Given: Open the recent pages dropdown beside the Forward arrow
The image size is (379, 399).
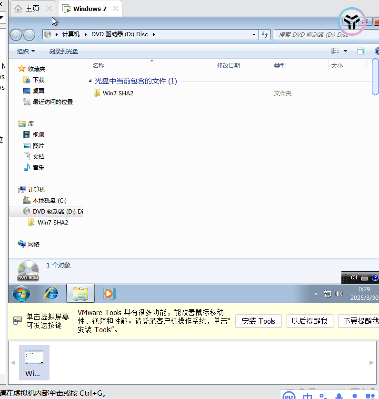Looking at the screenshot, I should pyautogui.click(x=39, y=35).
